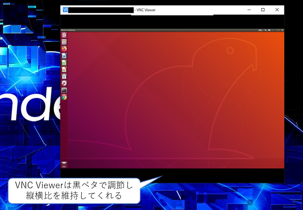The width and height of the screenshot is (303, 210).
Task: Open mail indicator in Ubuntu panel
Action: [269, 30]
